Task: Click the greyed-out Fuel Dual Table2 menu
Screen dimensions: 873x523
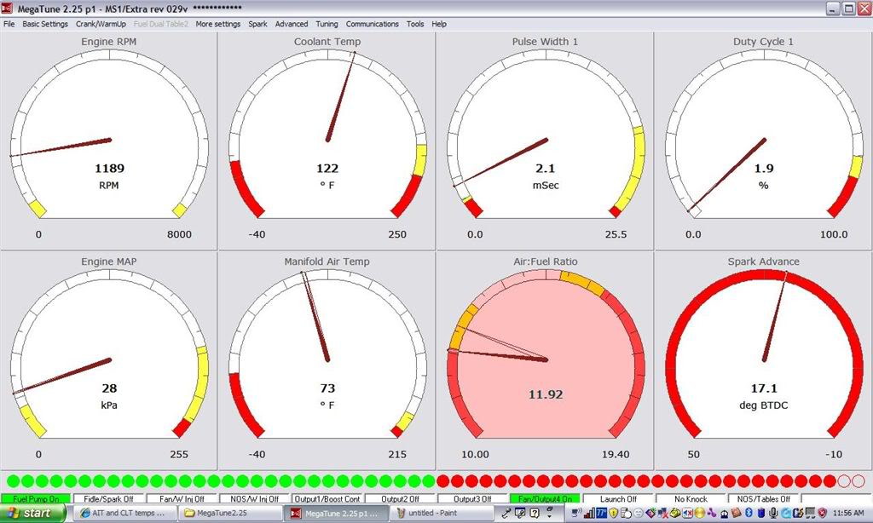Action: pyautogui.click(x=161, y=24)
